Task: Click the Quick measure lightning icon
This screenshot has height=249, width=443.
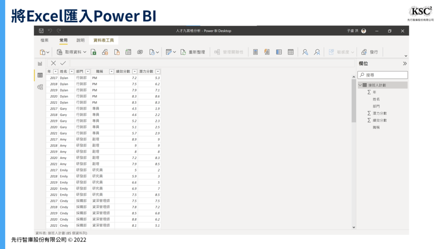Action: [x=267, y=52]
